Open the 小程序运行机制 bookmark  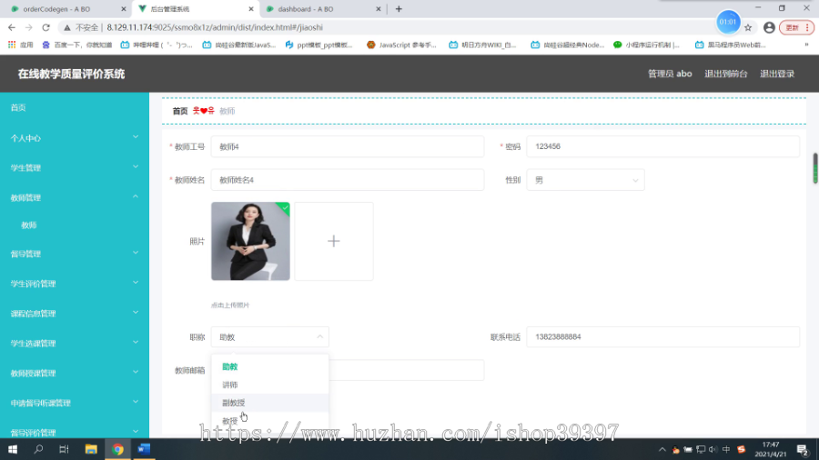click(647, 45)
